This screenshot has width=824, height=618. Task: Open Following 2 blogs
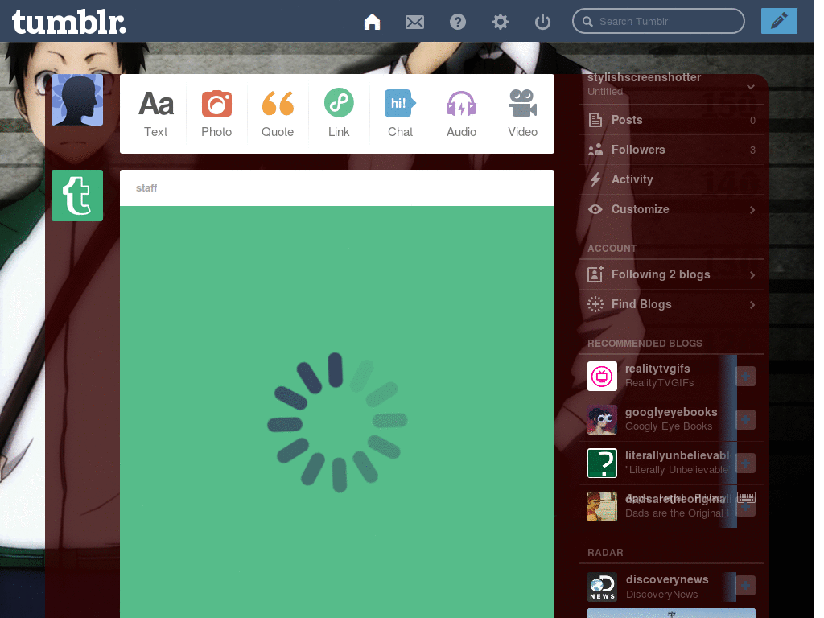(671, 275)
